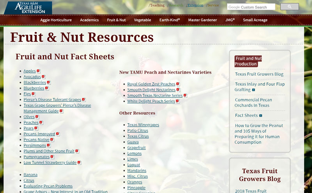
Task: Open the JMG menu item
Action: click(x=230, y=20)
